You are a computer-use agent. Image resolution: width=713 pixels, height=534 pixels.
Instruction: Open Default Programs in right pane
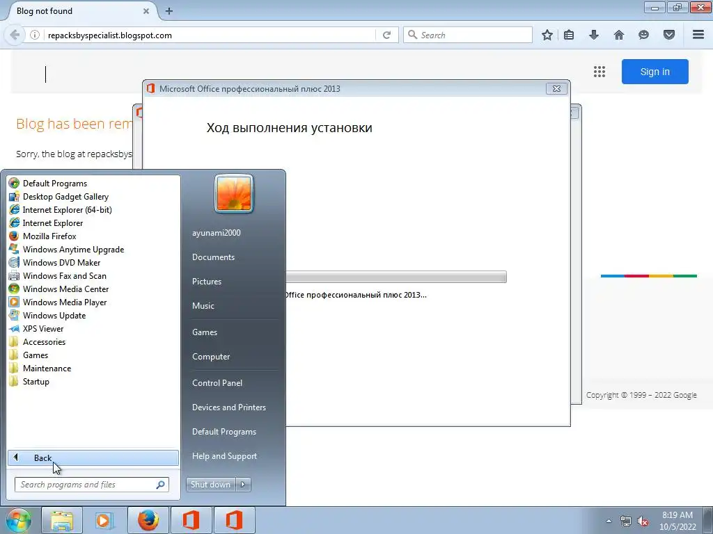click(224, 431)
